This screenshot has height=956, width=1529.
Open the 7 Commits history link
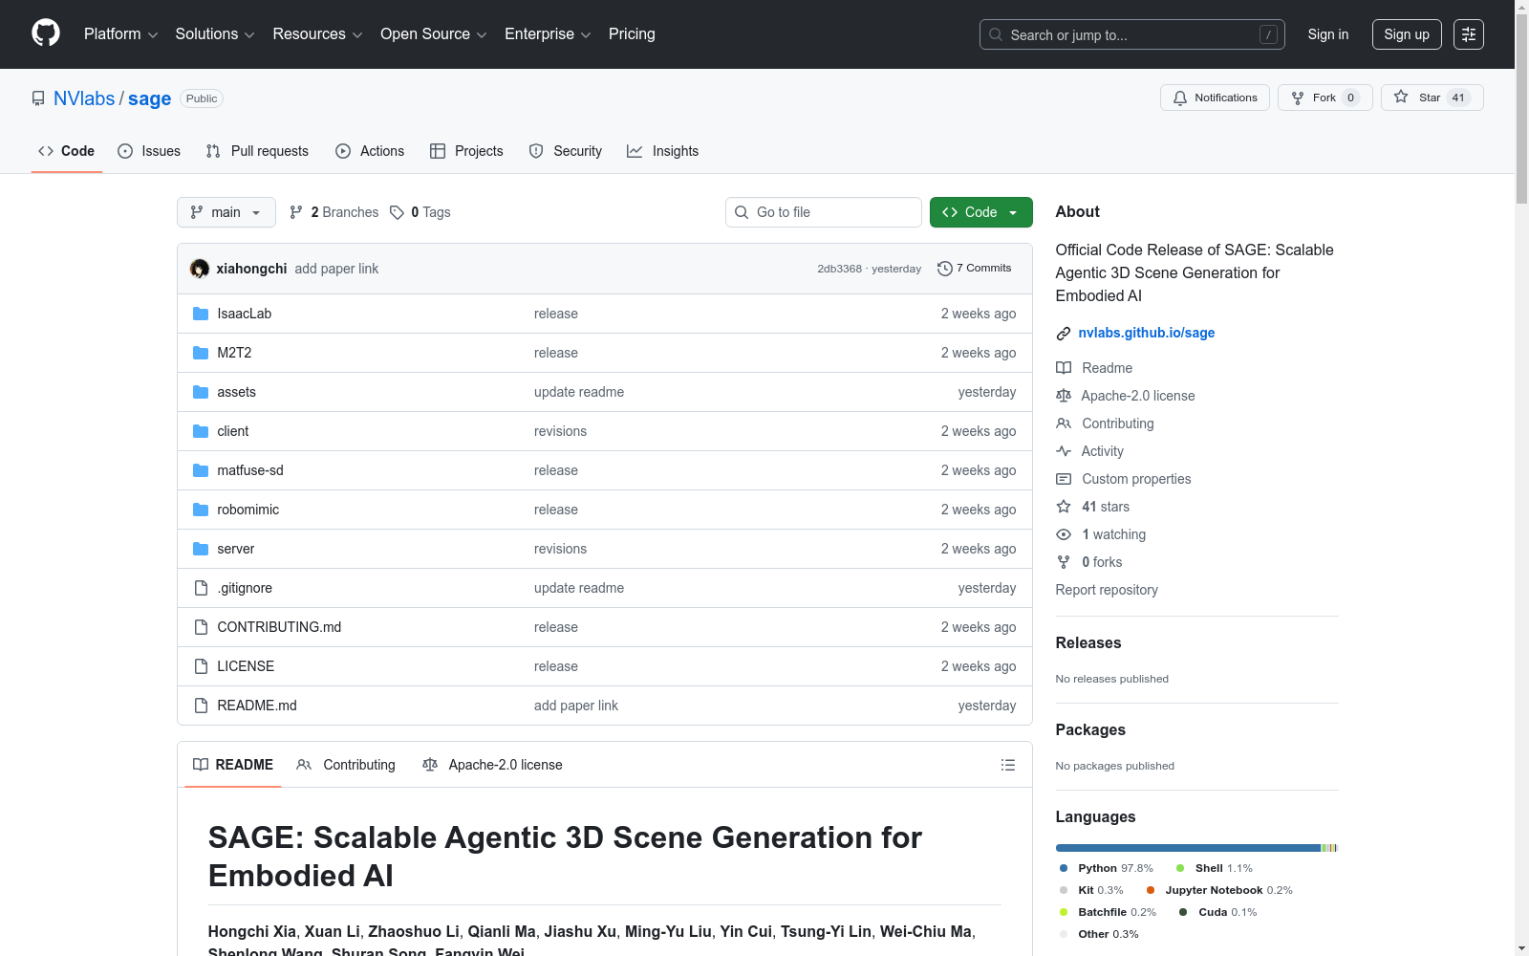point(975,269)
